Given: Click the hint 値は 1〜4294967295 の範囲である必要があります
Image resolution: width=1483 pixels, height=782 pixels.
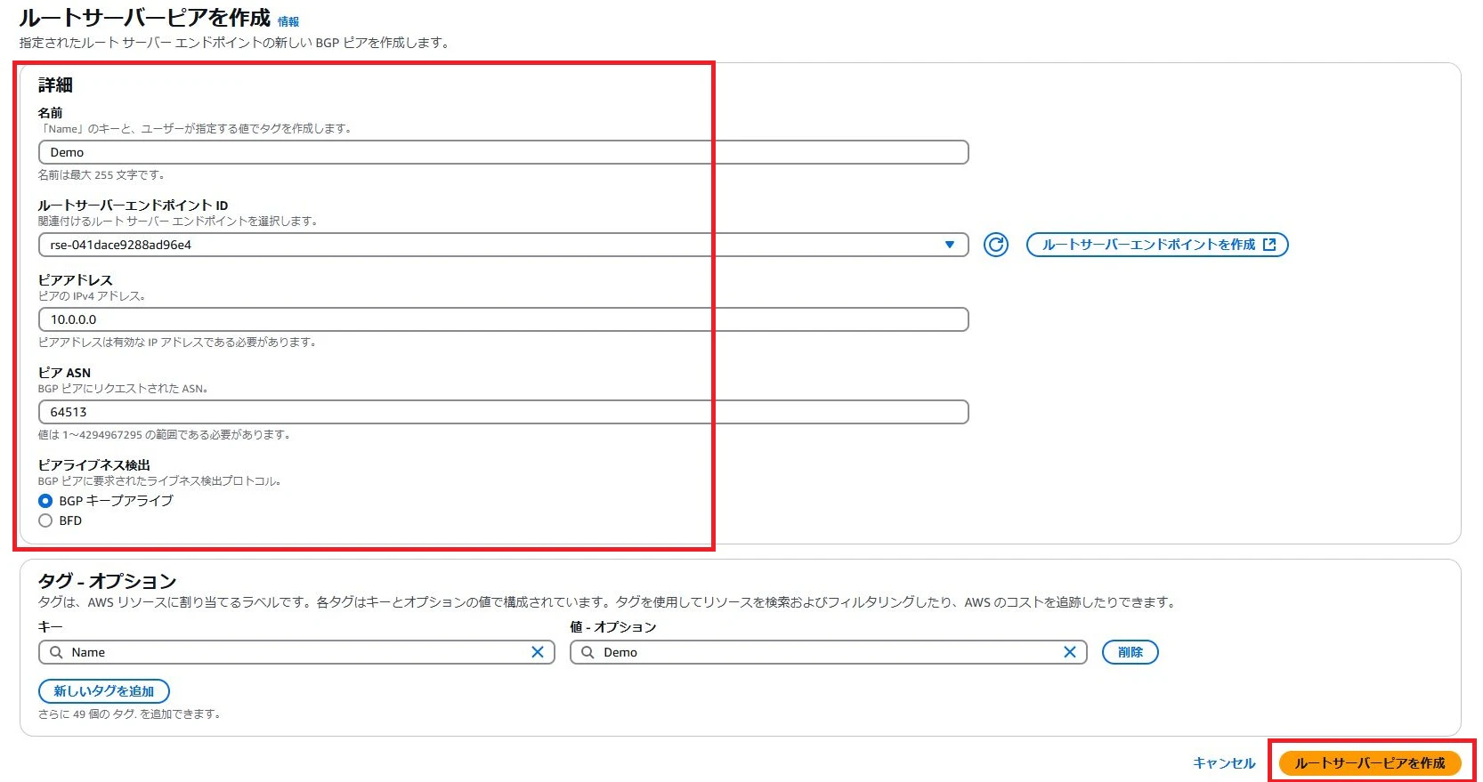Looking at the screenshot, I should pyautogui.click(x=165, y=435).
